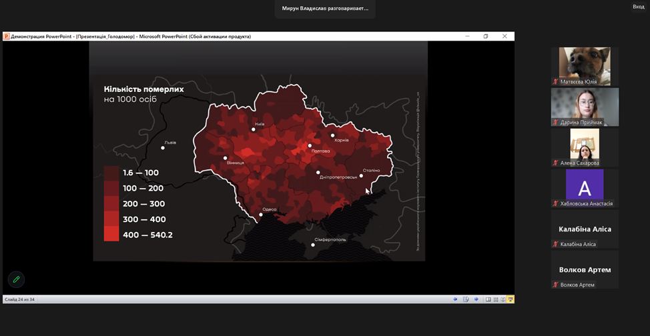Click the darkest 1.6 — 100 legend swatch

pyautogui.click(x=111, y=173)
